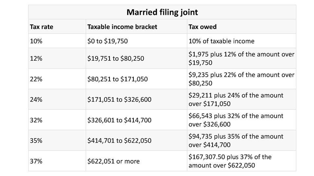314x176 pixels.
Task: Click the "Tax rate" column header
Action: click(42, 27)
